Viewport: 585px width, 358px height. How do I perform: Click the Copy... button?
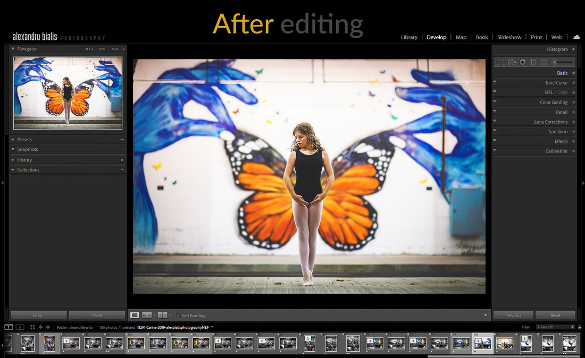pos(38,315)
